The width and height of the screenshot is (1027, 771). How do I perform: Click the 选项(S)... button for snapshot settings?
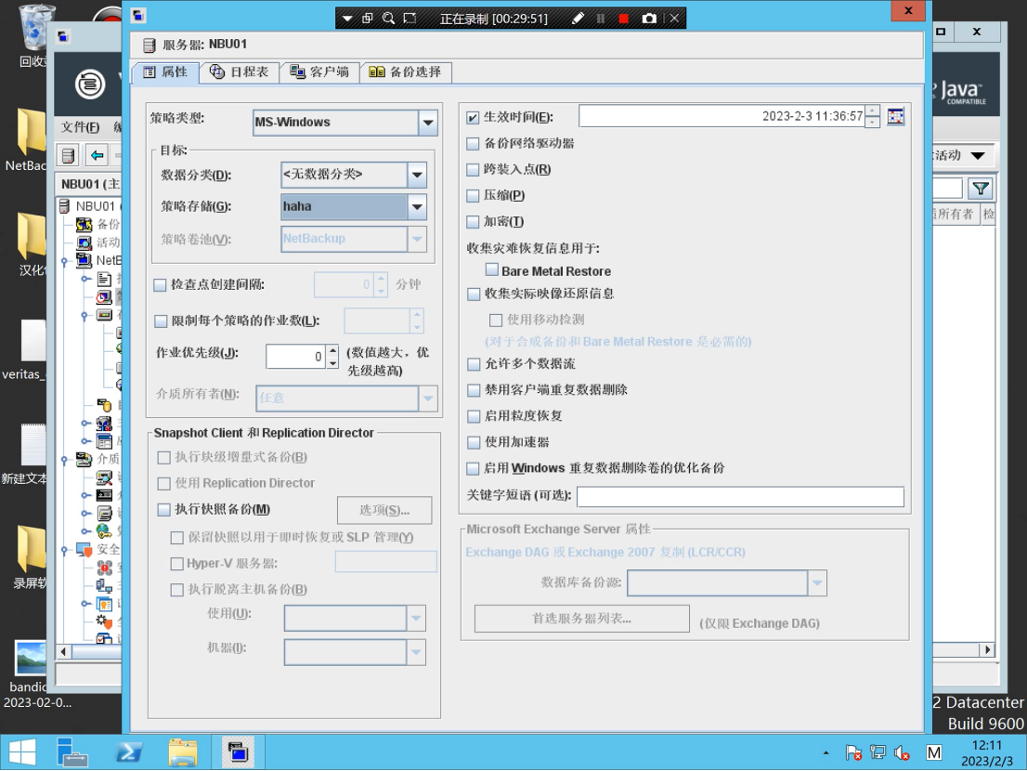tap(384, 510)
